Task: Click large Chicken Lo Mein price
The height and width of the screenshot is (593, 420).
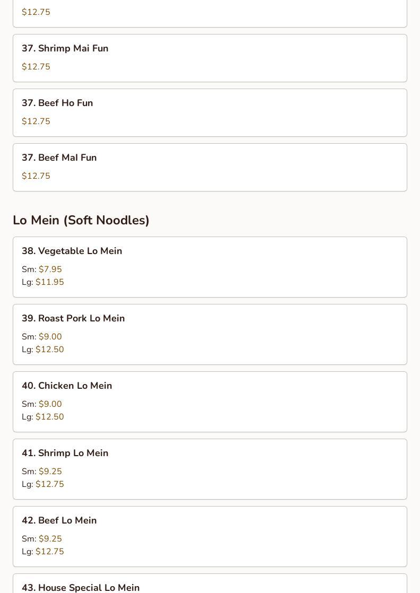Action: pyautogui.click(x=49, y=417)
